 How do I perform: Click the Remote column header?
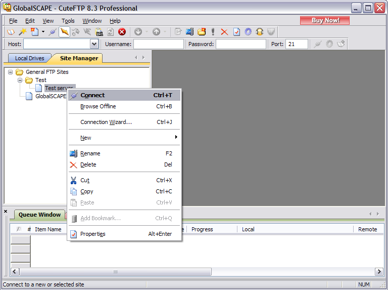pyautogui.click(x=367, y=229)
